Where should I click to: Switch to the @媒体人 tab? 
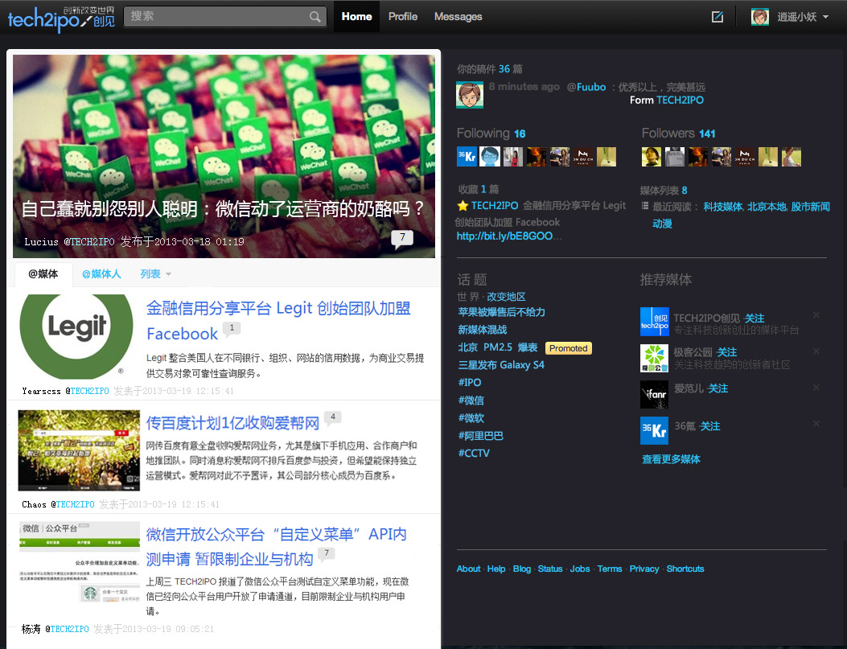101,274
